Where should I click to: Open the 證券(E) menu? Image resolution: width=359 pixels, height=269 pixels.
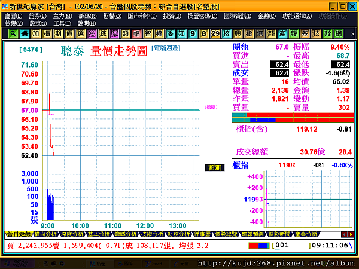38,16
